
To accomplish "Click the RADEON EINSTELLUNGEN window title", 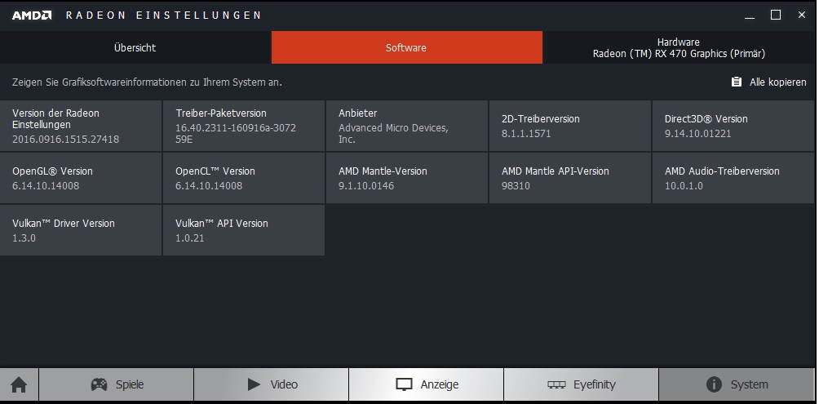I will (x=163, y=16).
